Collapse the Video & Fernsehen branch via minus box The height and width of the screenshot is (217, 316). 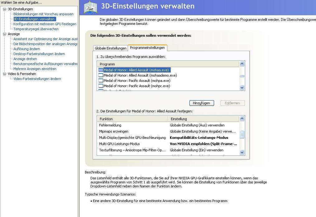click(4, 74)
